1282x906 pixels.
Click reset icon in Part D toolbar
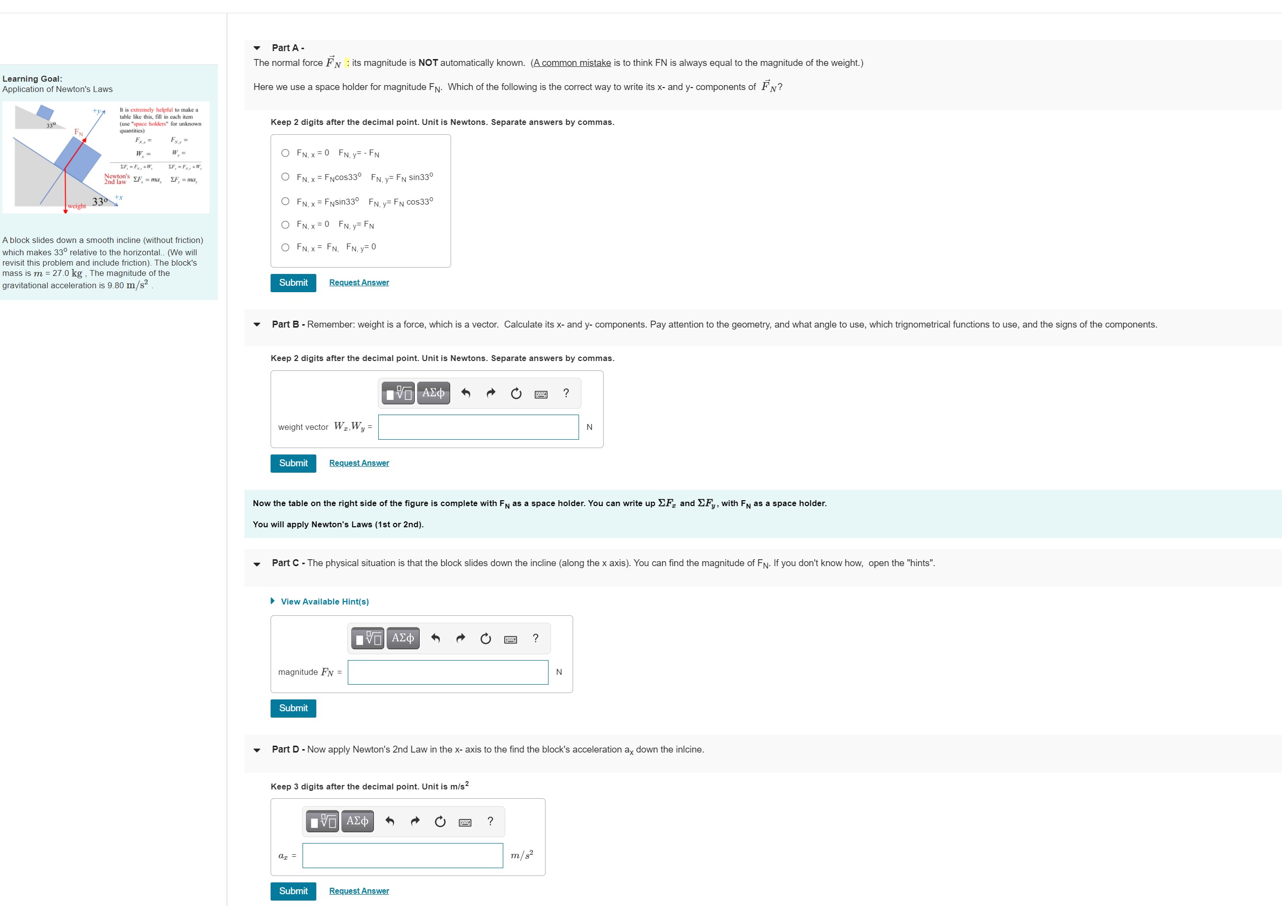(x=440, y=821)
